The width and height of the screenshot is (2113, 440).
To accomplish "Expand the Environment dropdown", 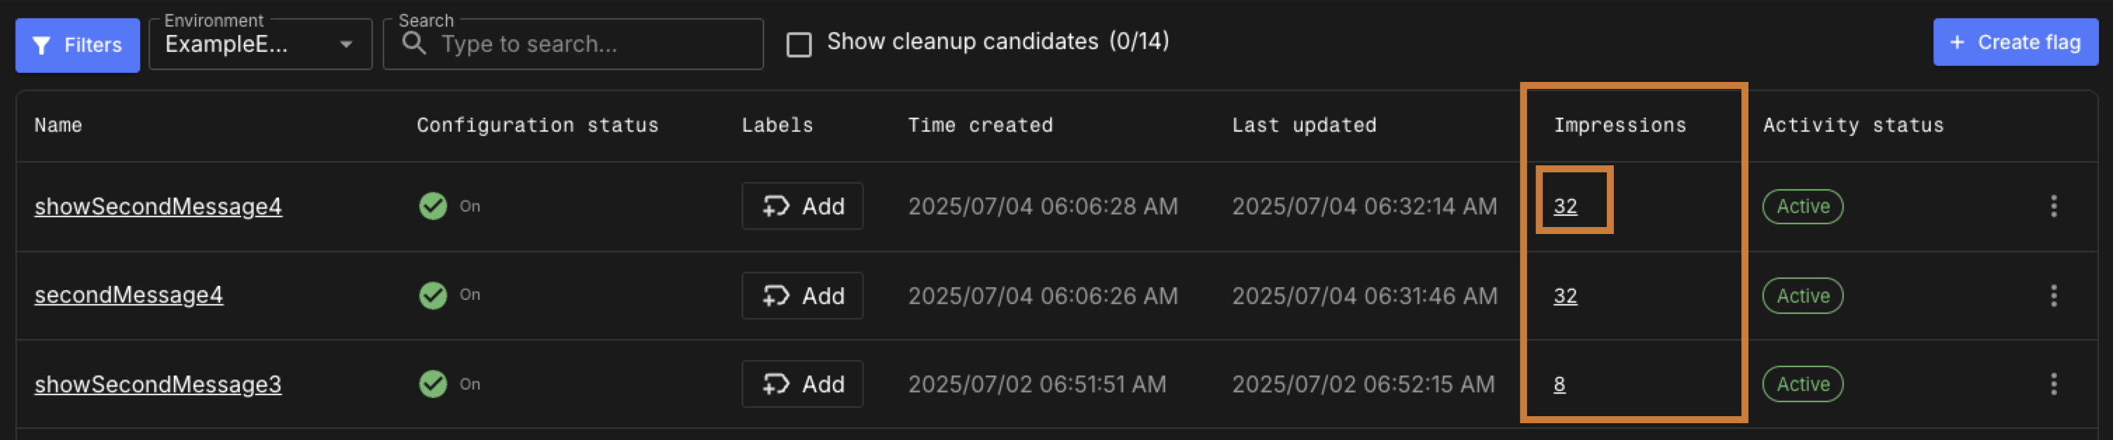I will (260, 44).
